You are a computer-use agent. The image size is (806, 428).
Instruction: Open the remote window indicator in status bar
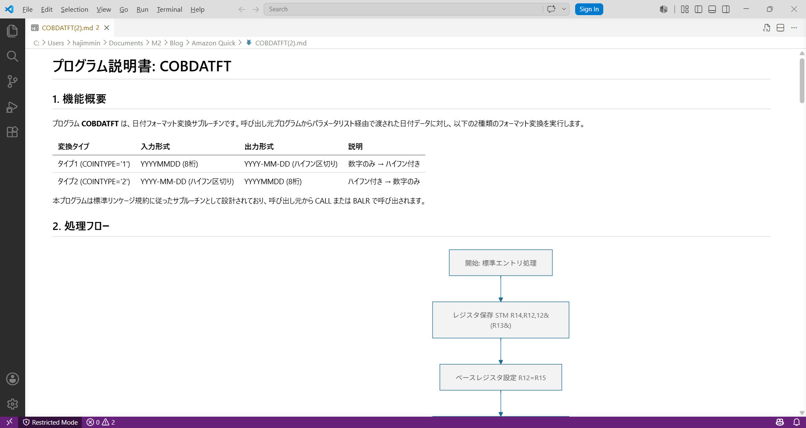click(x=9, y=422)
